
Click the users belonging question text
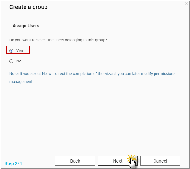[58, 40]
